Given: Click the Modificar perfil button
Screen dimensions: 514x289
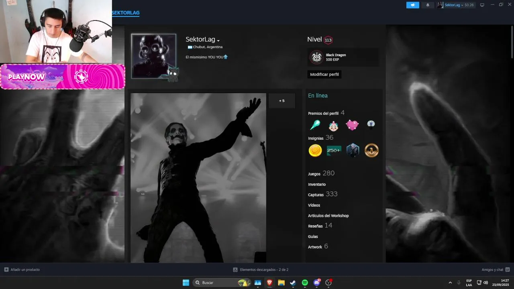Looking at the screenshot, I should [324, 74].
